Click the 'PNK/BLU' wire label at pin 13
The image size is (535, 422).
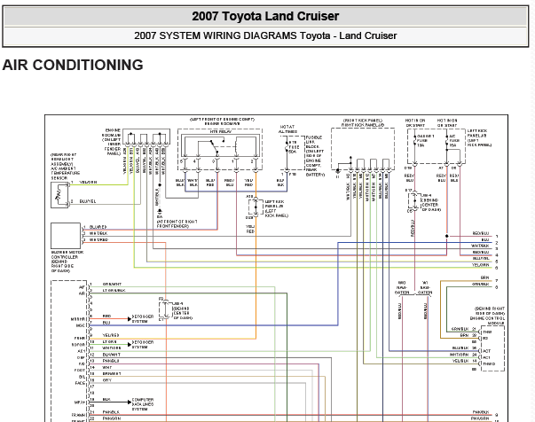[111, 361]
